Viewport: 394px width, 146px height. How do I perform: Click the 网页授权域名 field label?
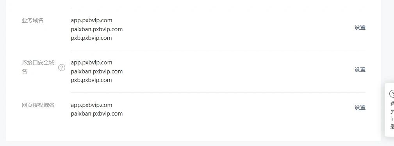[x=38, y=105]
